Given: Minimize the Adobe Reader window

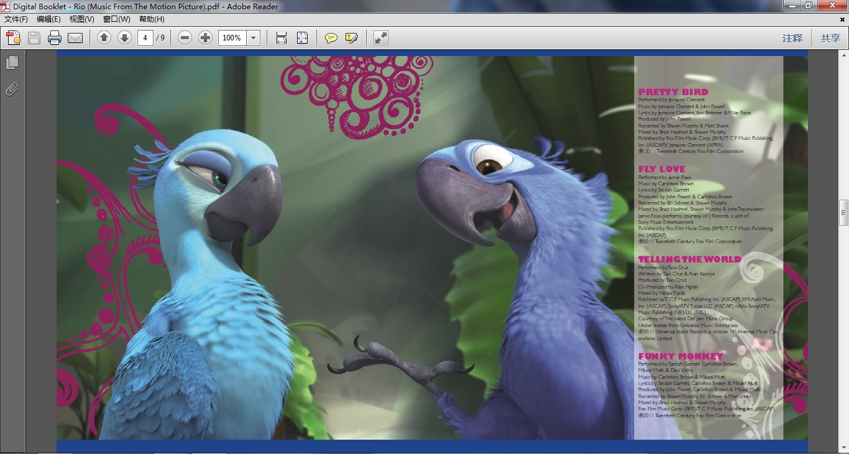Looking at the screenshot, I should (791, 6).
